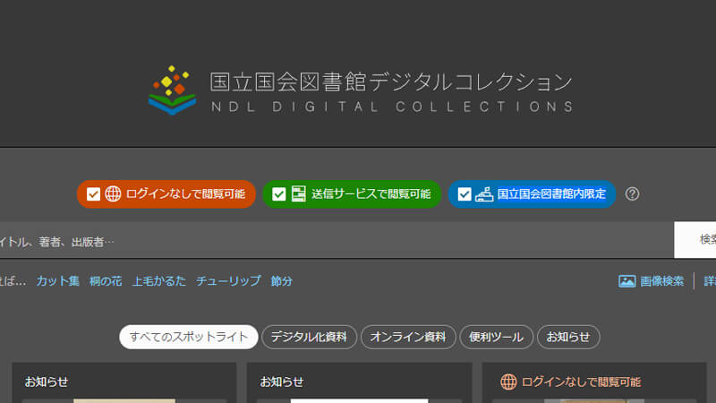This screenshot has width=716, height=403.
Task: Select the 便利ツール tab
Action: point(497,337)
